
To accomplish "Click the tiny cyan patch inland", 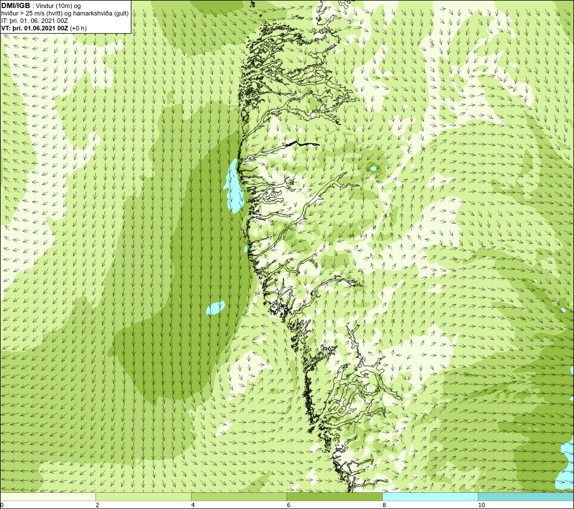I will coord(373,169).
